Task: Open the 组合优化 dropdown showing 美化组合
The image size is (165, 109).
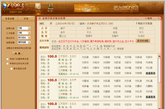Action: (24, 38)
